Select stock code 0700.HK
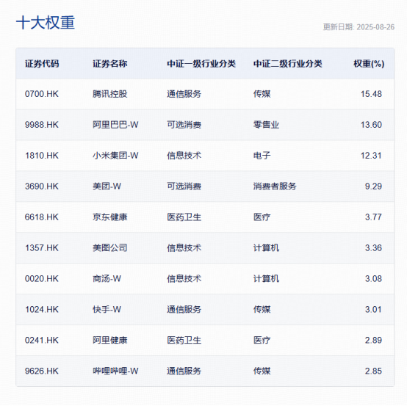 42,94
